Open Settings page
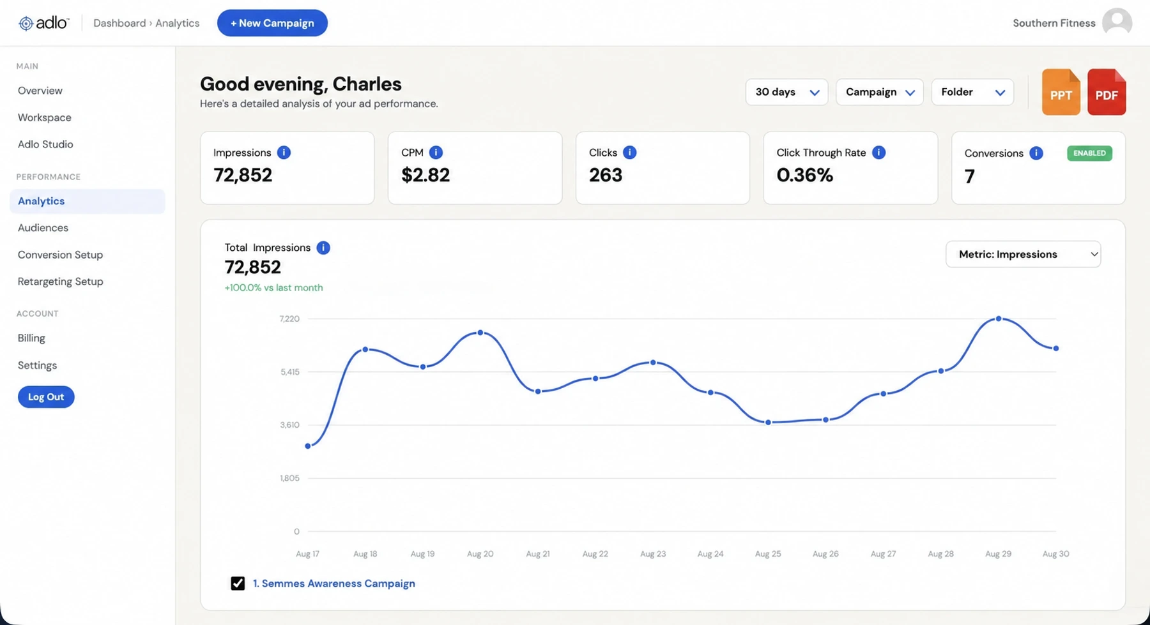The image size is (1150, 625). coord(37,365)
